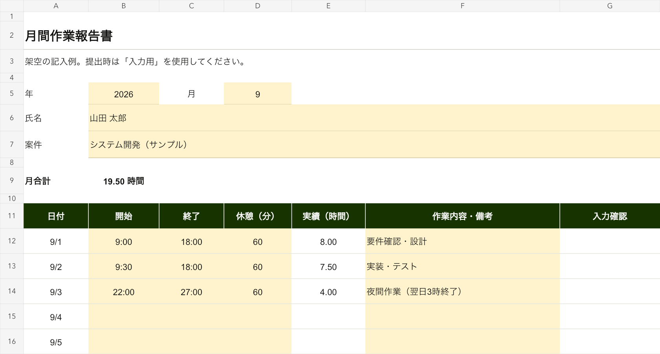
Task: Select the project cell システム開発（サンプル）
Action: (x=374, y=145)
